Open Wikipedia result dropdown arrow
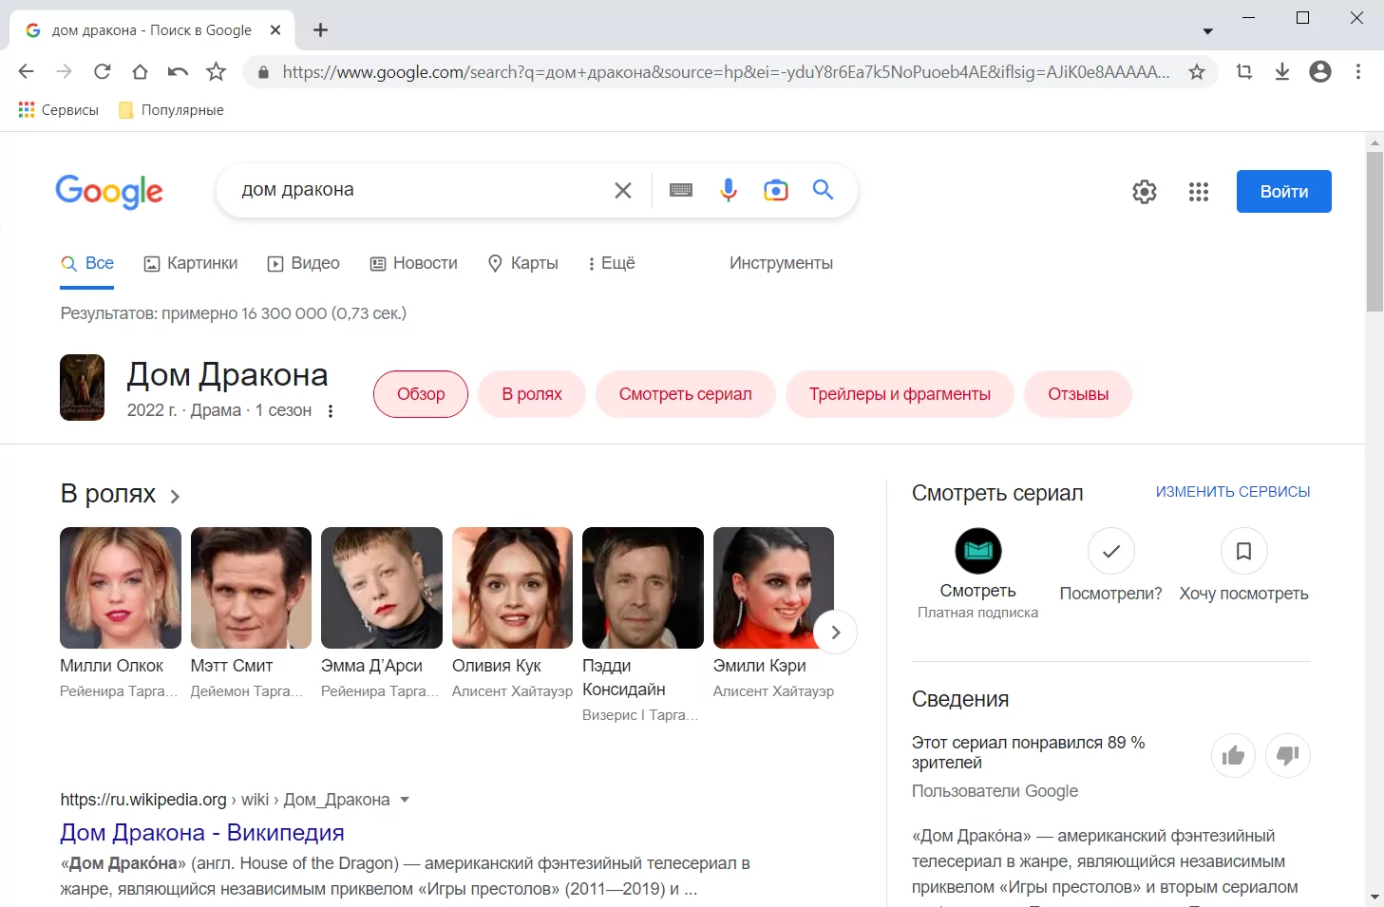 (x=405, y=800)
